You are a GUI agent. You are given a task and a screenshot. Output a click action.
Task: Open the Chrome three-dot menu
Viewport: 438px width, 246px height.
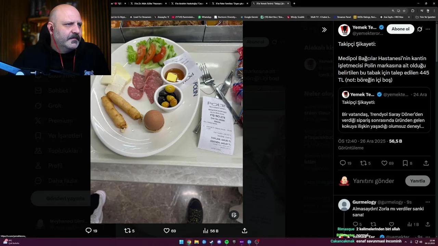[434, 11]
